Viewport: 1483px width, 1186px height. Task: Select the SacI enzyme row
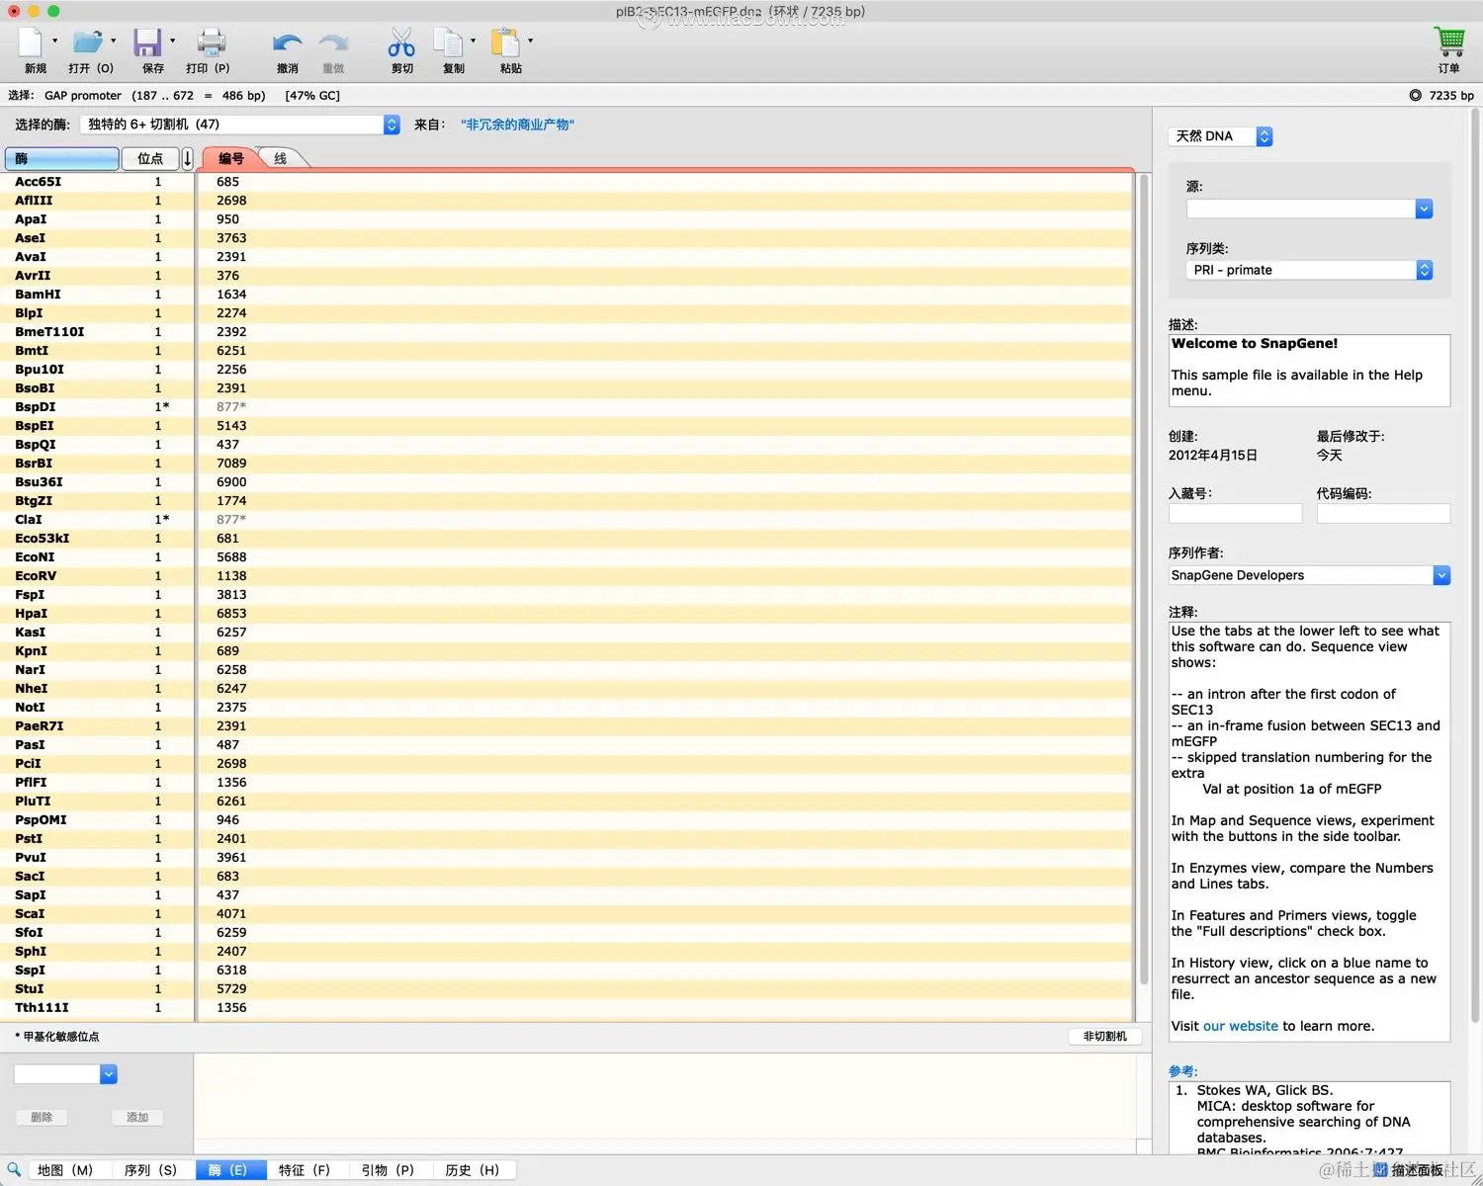567,877
